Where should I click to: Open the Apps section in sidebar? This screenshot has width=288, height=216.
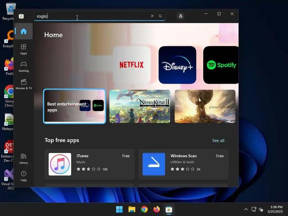tap(24, 49)
